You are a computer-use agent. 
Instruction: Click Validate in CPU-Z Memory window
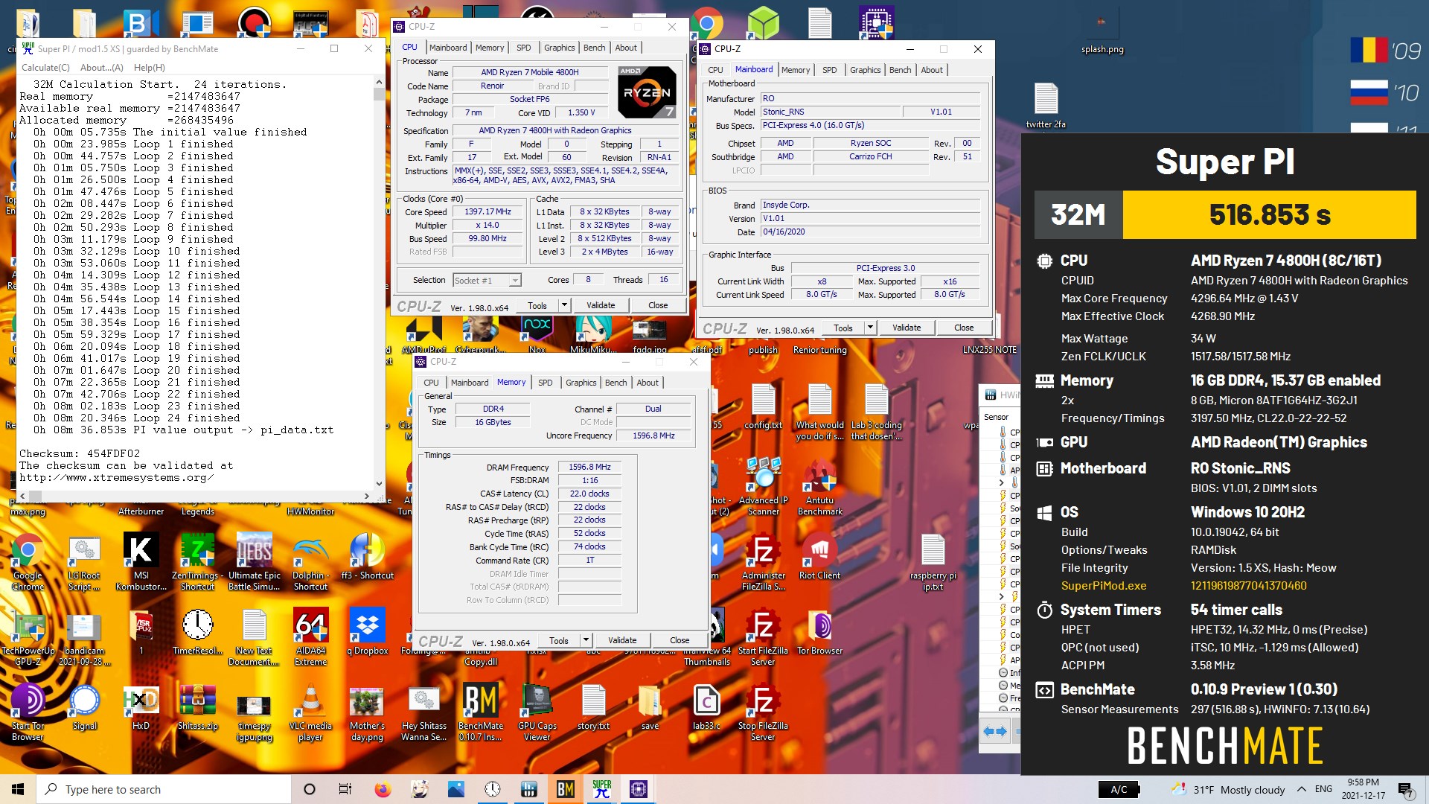pos(622,640)
